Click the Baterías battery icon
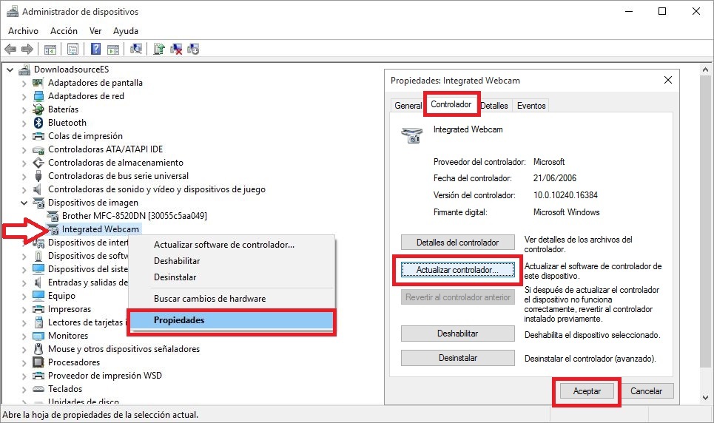Viewport: 714px width, 423px height. tap(38, 109)
